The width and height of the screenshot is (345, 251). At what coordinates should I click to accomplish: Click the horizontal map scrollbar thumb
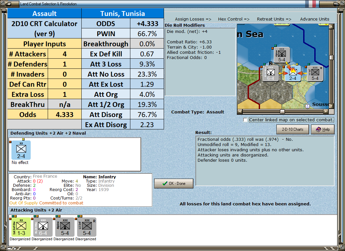282,111
